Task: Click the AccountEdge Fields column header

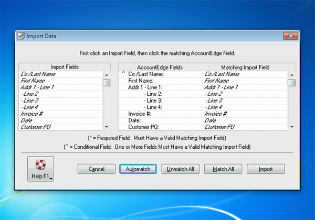Action: pos(160,68)
